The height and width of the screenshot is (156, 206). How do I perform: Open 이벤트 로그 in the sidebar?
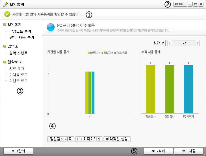click(x=19, y=81)
